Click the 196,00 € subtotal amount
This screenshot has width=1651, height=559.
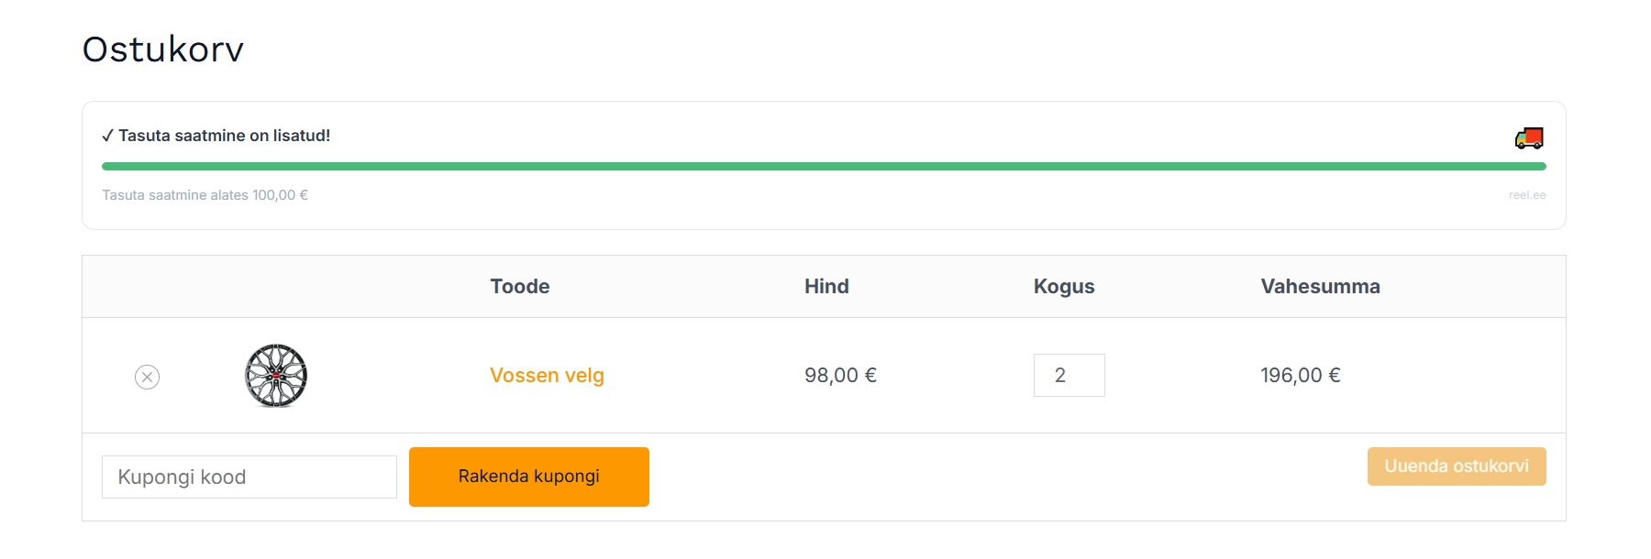(1300, 376)
